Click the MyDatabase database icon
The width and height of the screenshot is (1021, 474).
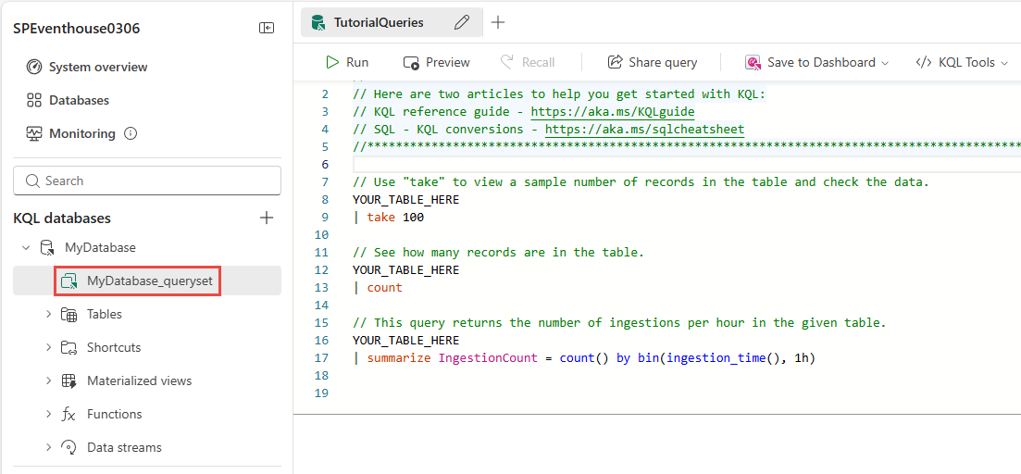click(47, 247)
